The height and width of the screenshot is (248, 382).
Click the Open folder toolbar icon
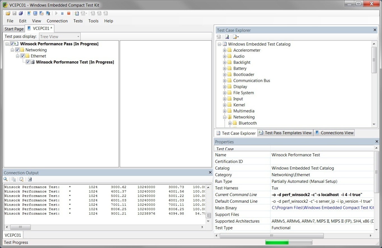click(x=8, y=13)
